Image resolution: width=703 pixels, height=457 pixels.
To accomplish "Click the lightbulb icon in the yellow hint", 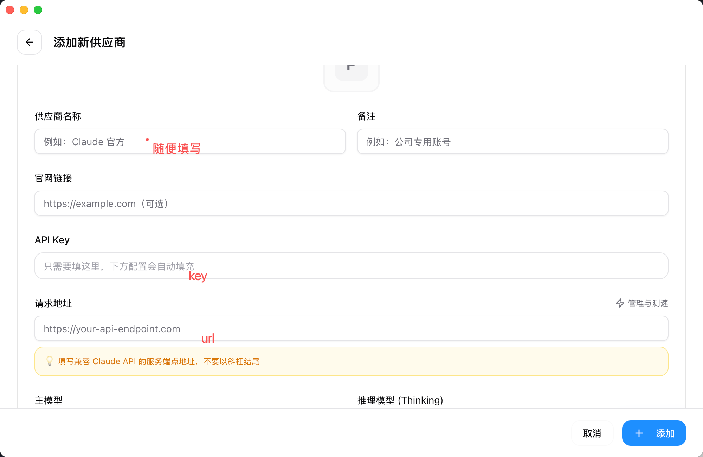I will pyautogui.click(x=50, y=361).
